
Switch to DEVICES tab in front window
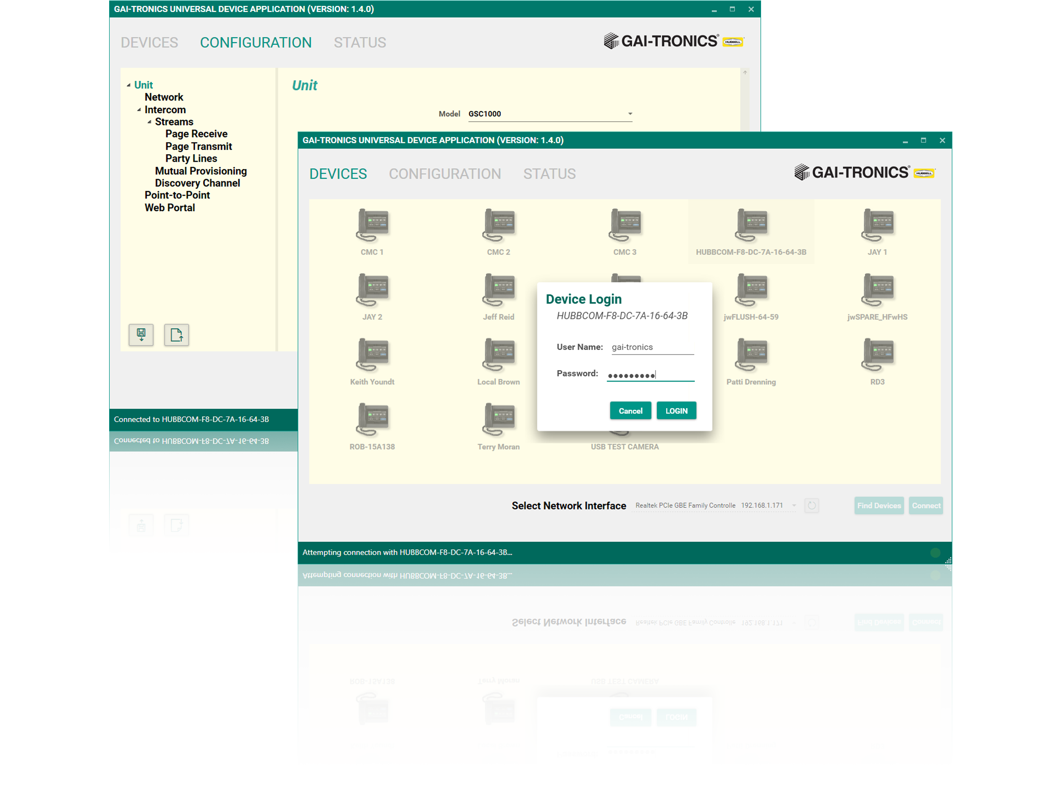[338, 174]
